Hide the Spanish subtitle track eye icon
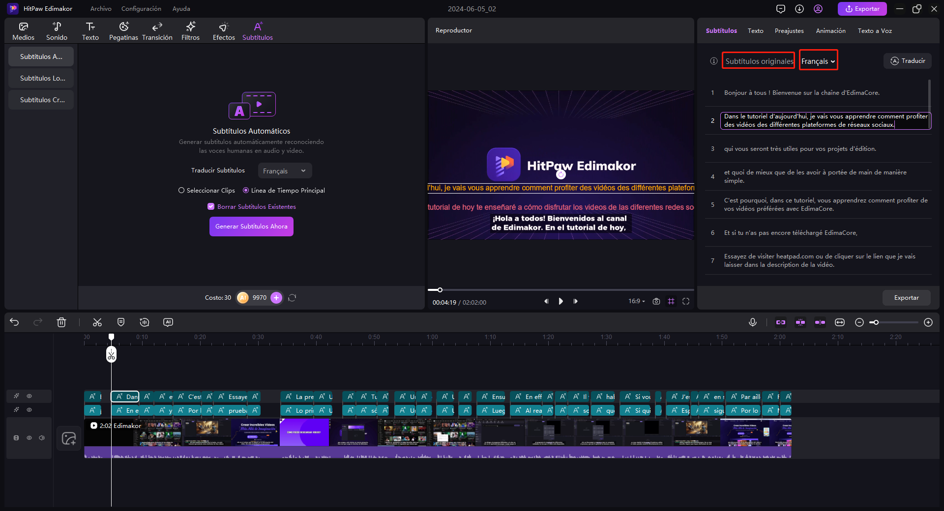 click(29, 410)
